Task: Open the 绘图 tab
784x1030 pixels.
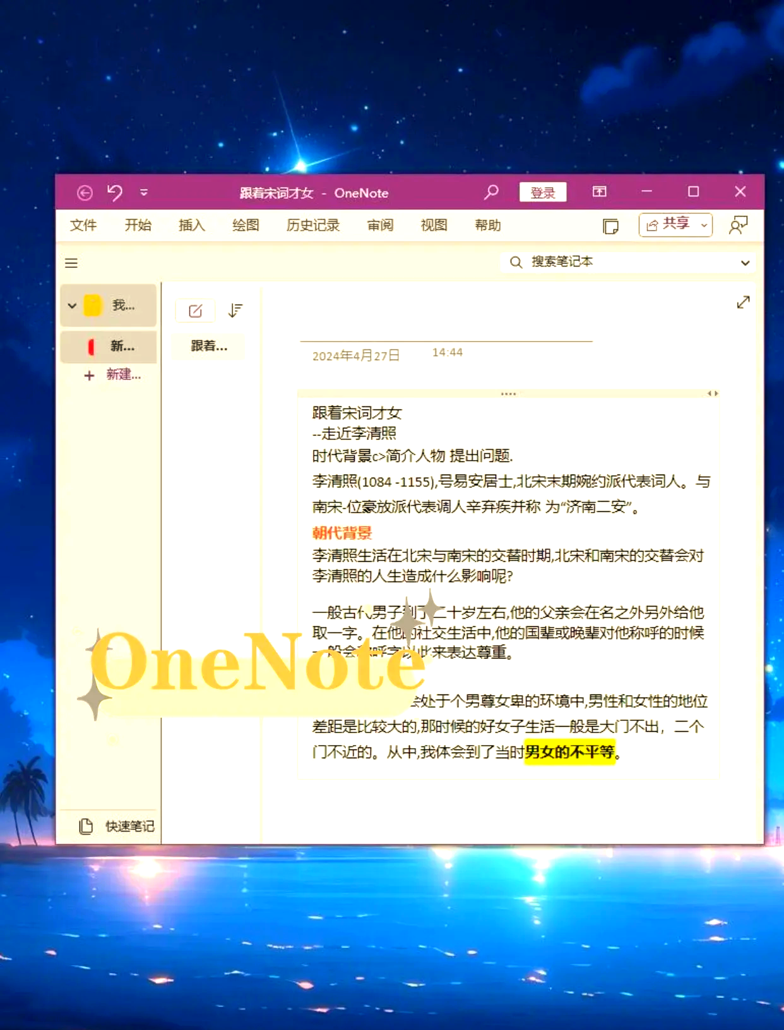Action: (246, 226)
